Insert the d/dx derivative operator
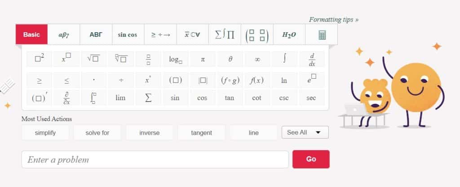Screen dimensions: 460x187 pos(312,59)
